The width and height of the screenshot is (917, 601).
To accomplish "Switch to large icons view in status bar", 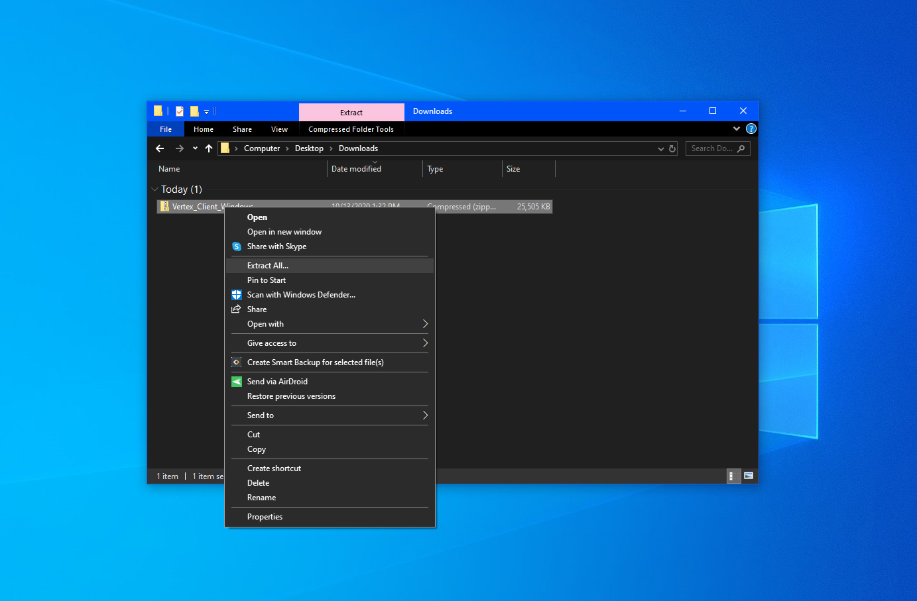I will (749, 476).
